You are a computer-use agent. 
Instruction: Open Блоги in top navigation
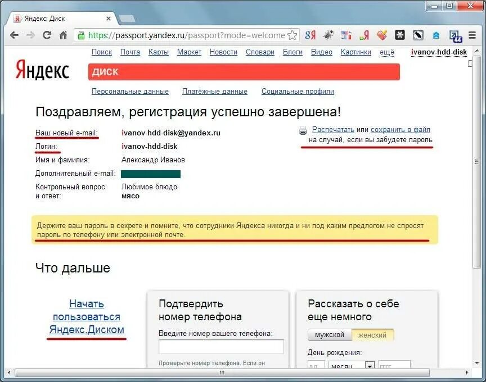[x=292, y=52]
